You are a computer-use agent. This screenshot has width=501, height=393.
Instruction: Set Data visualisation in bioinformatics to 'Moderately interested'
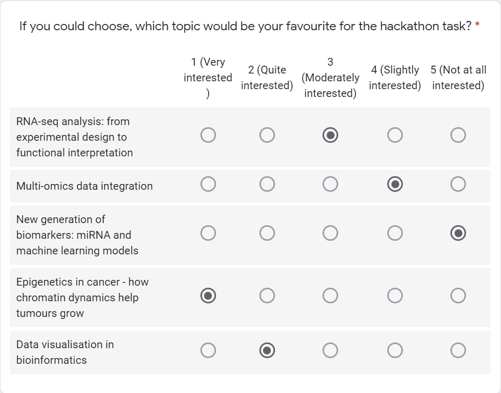[x=330, y=351]
